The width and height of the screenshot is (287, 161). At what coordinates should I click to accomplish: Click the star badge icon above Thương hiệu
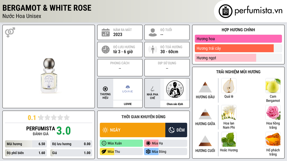click(105, 89)
